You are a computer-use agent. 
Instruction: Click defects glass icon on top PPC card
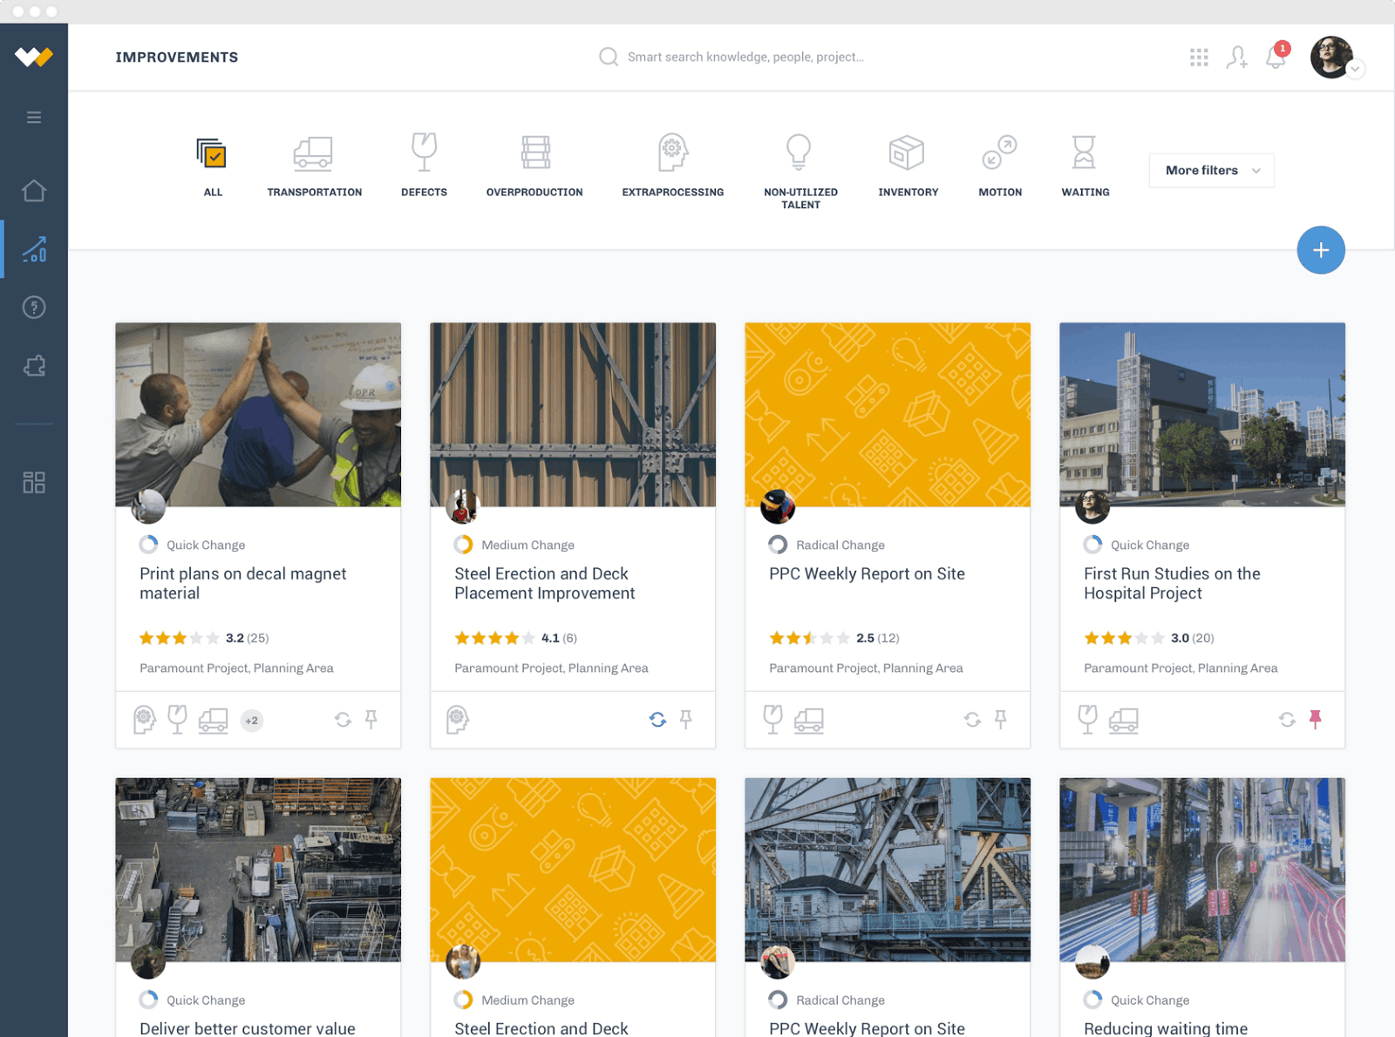[772, 720]
